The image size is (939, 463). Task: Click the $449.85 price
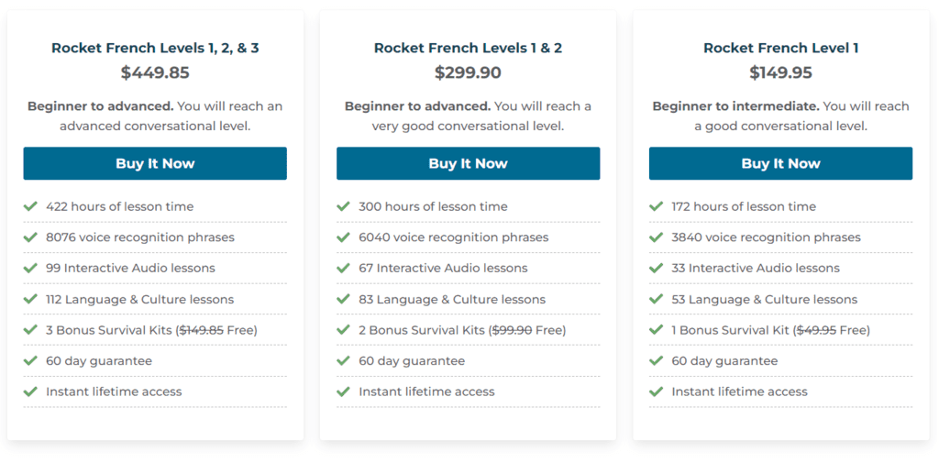(155, 72)
